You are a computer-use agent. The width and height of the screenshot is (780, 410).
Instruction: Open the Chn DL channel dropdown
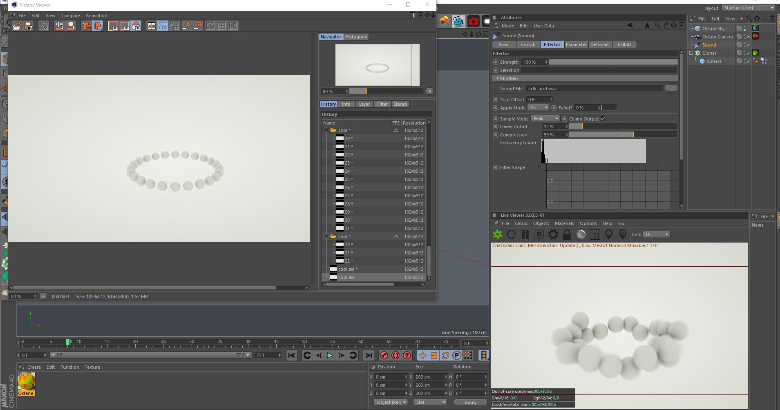pos(657,234)
